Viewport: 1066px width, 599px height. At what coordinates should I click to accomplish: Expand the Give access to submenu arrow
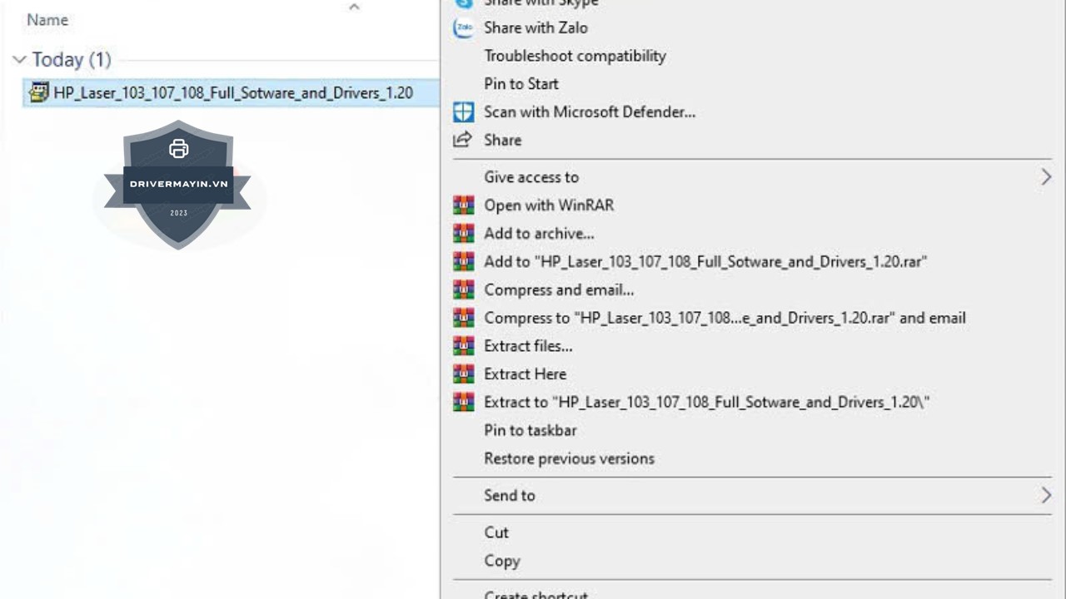[1045, 176]
